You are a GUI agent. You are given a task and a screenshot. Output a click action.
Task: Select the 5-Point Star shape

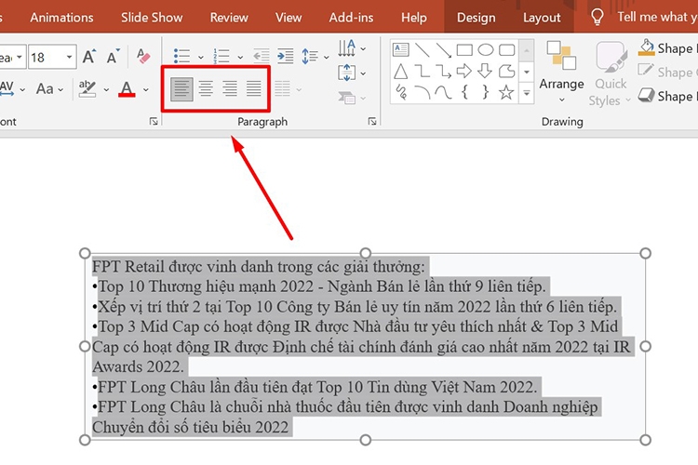point(506,92)
